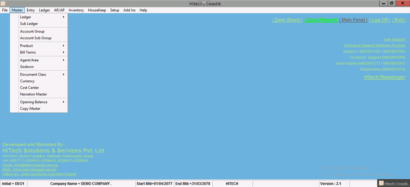Open the Hitech Messenger link
This screenshot has height=187, width=410.
[384, 77]
